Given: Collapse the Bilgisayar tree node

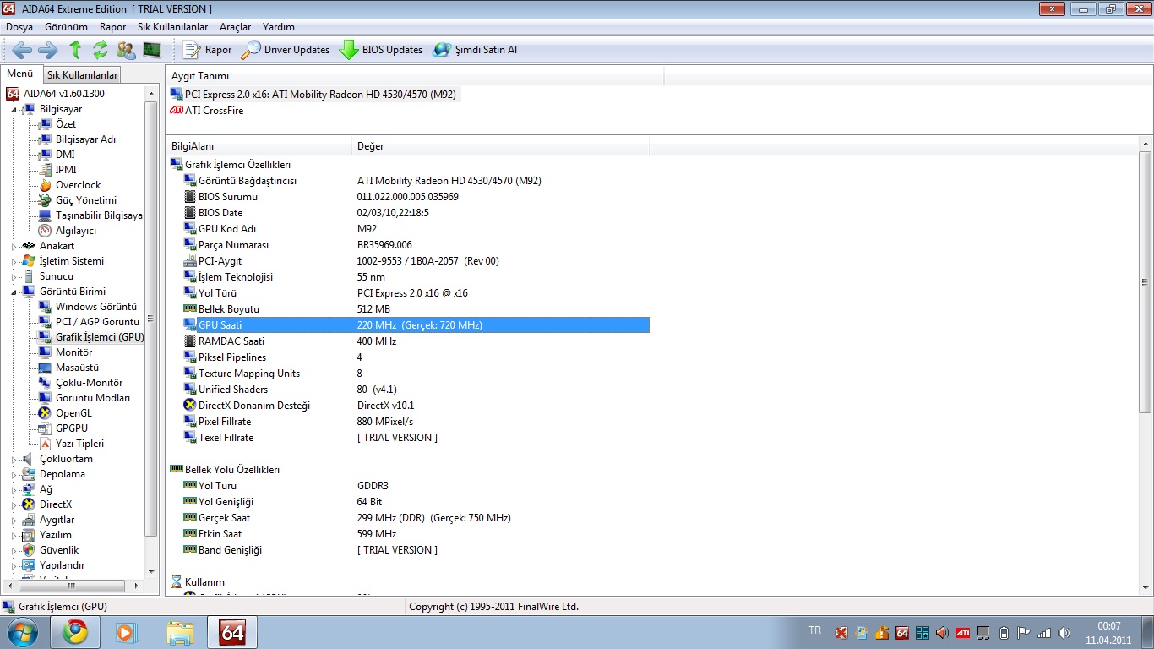Looking at the screenshot, I should point(14,109).
